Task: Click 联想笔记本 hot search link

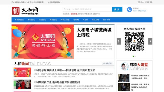Action: 88,14
